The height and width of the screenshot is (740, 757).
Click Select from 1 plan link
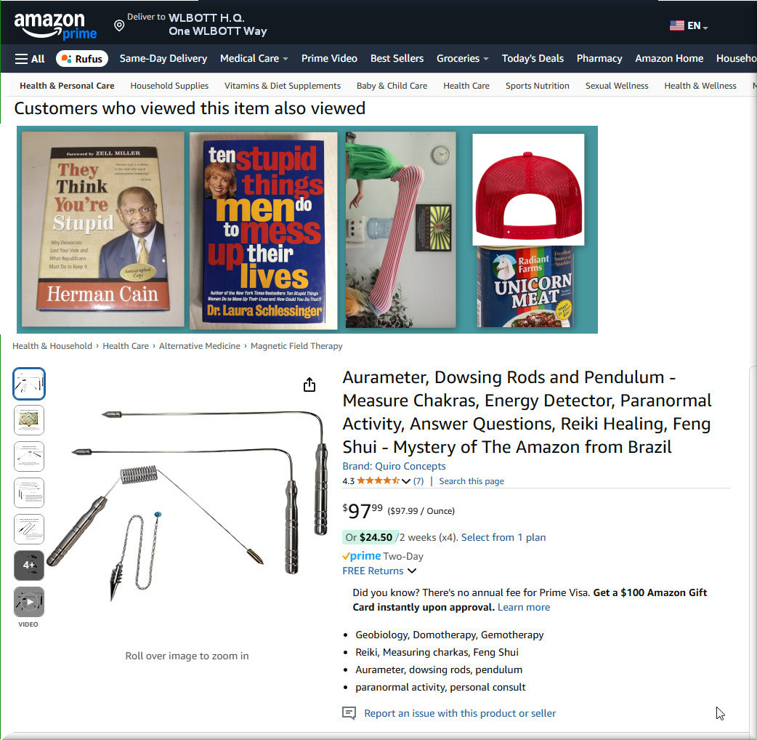503,537
